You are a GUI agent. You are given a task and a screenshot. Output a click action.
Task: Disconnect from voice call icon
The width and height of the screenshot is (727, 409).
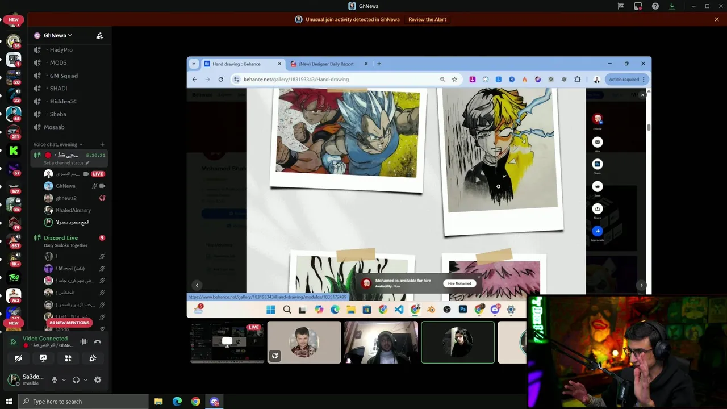pyautogui.click(x=98, y=341)
